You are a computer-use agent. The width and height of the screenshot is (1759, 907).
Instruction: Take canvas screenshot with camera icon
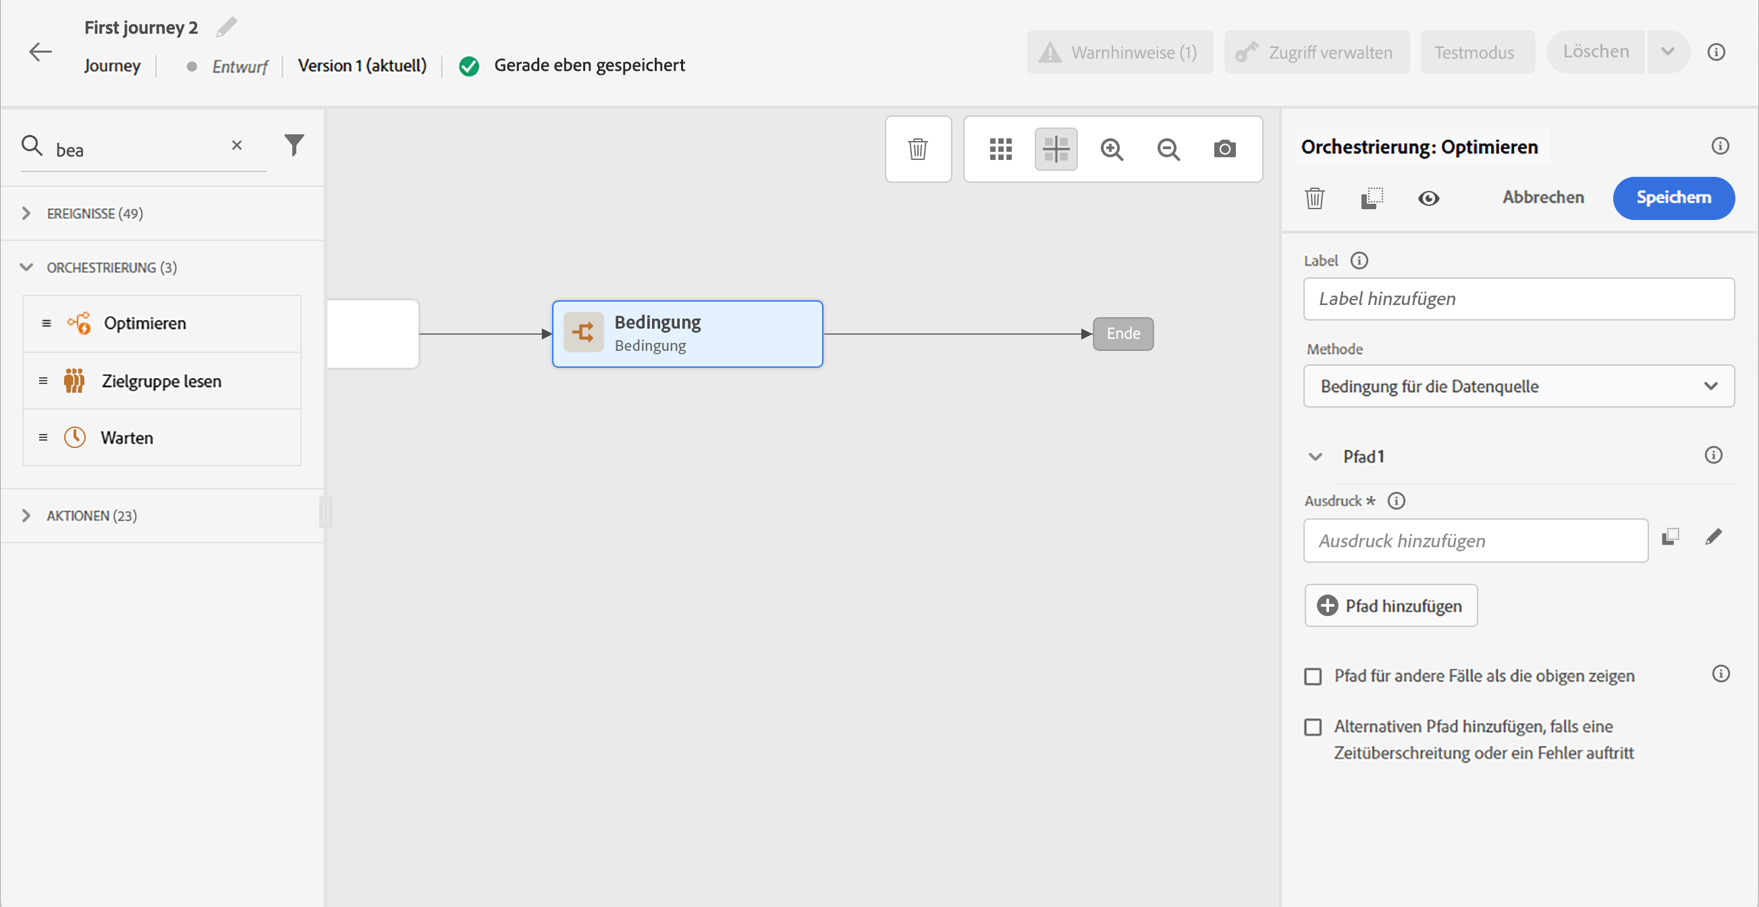click(1224, 148)
